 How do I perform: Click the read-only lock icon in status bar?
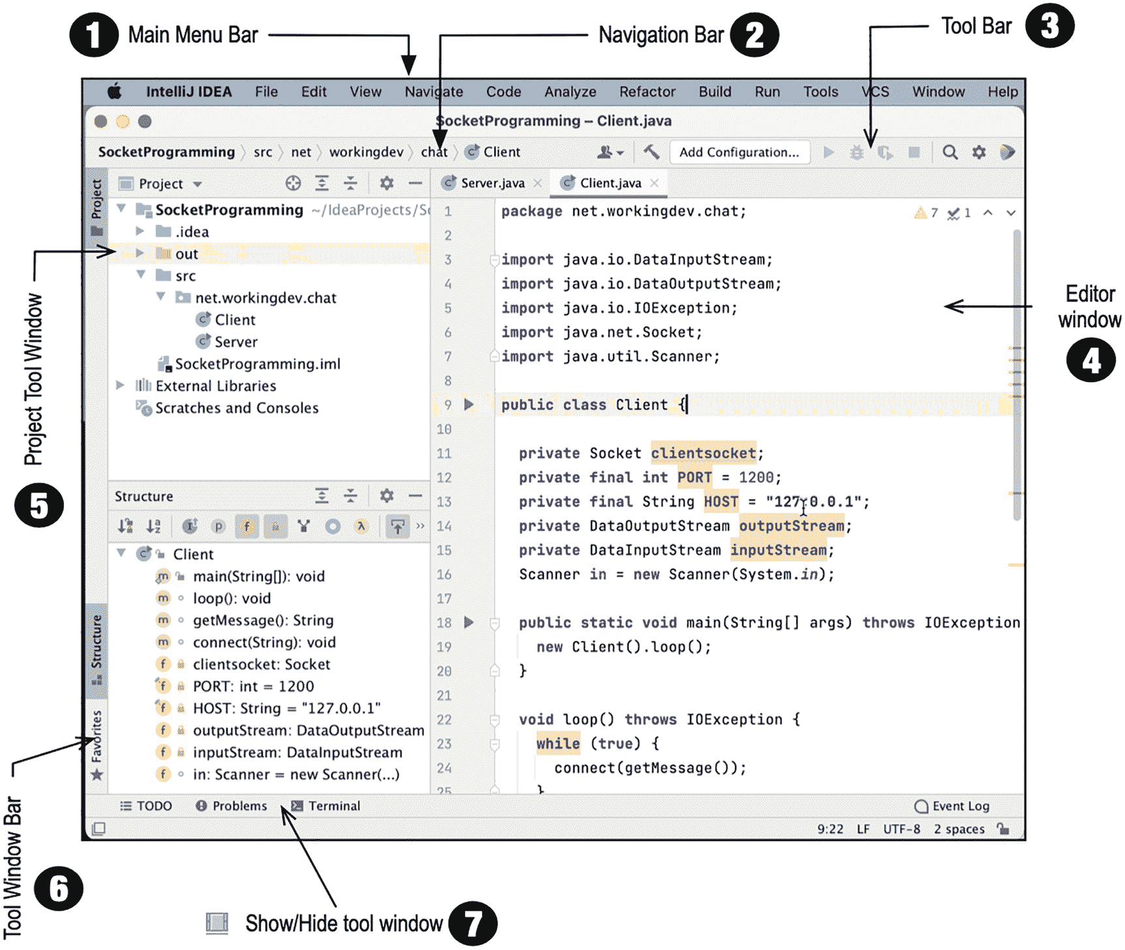click(x=1004, y=829)
